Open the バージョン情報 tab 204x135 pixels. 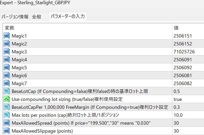click(x=15, y=17)
